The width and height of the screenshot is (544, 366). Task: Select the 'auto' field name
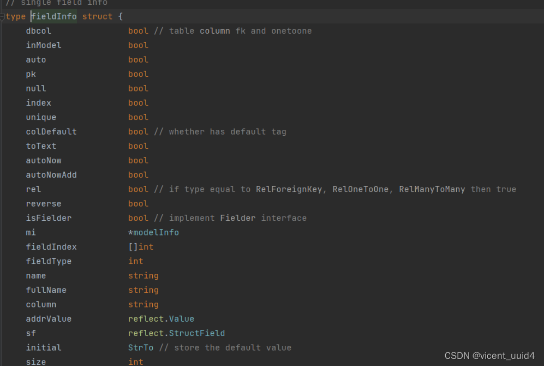coord(35,59)
